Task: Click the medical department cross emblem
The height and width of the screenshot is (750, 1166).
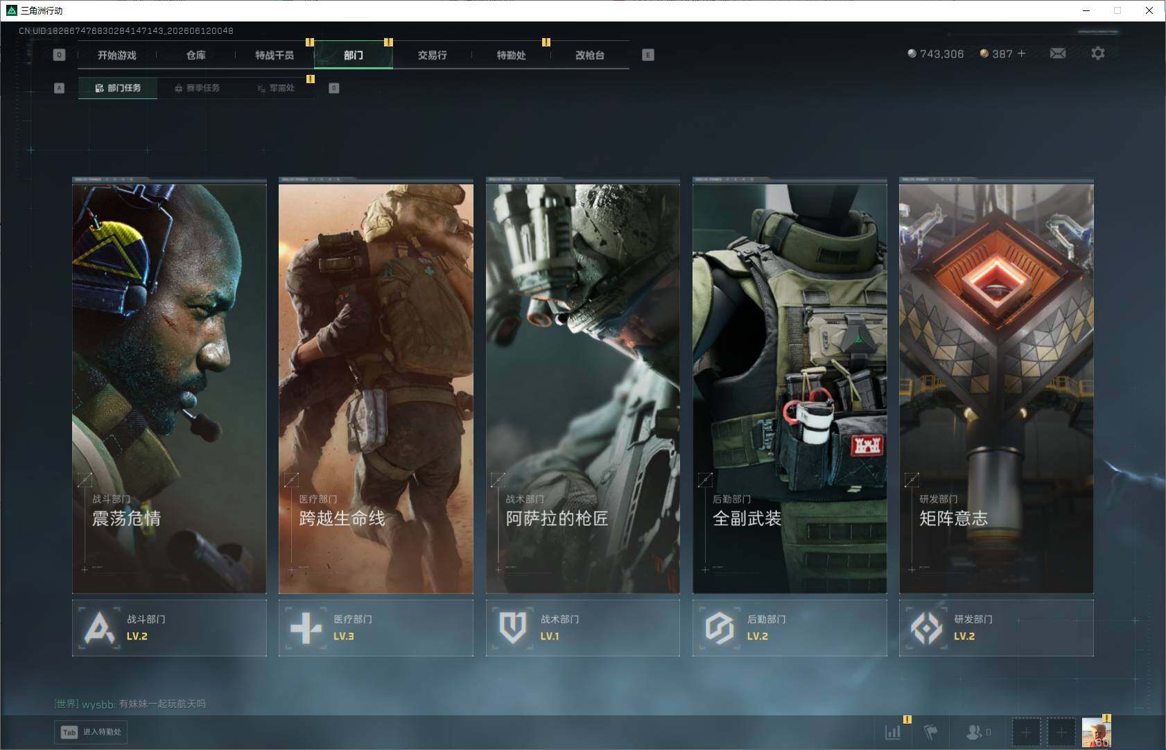Action: (306, 628)
